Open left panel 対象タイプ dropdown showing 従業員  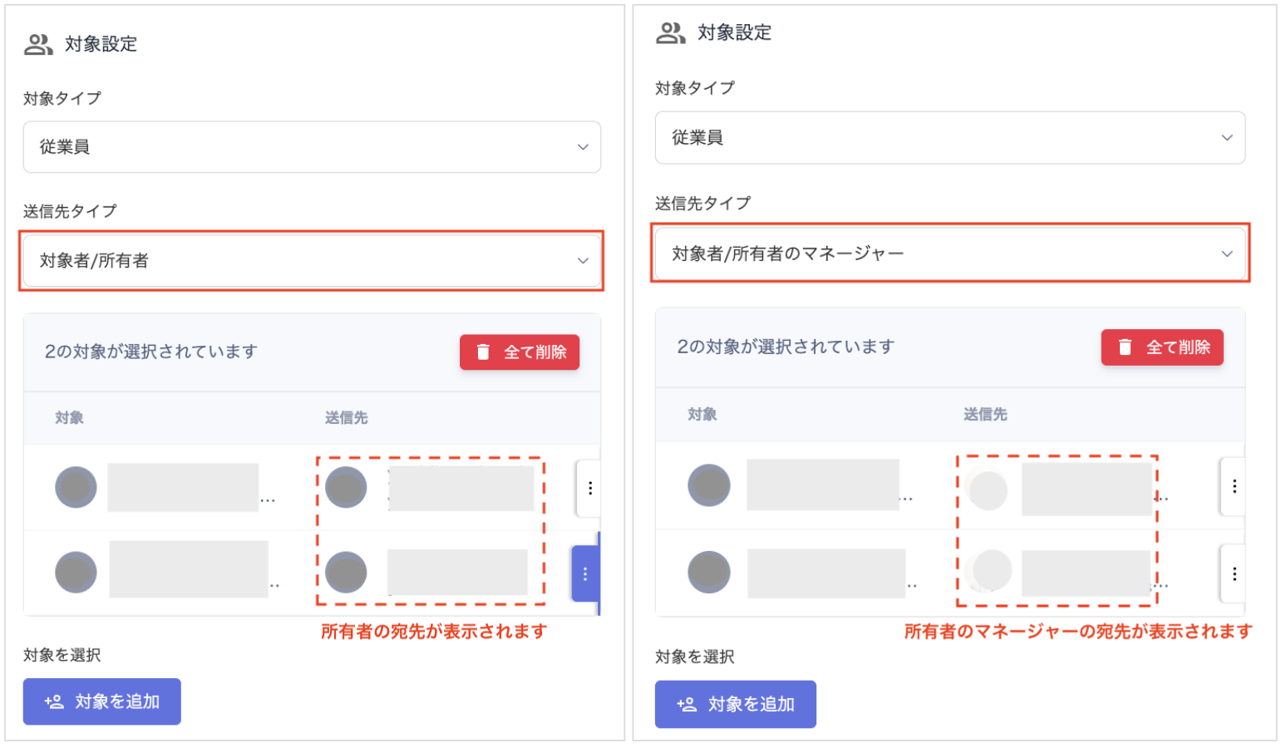click(x=312, y=147)
